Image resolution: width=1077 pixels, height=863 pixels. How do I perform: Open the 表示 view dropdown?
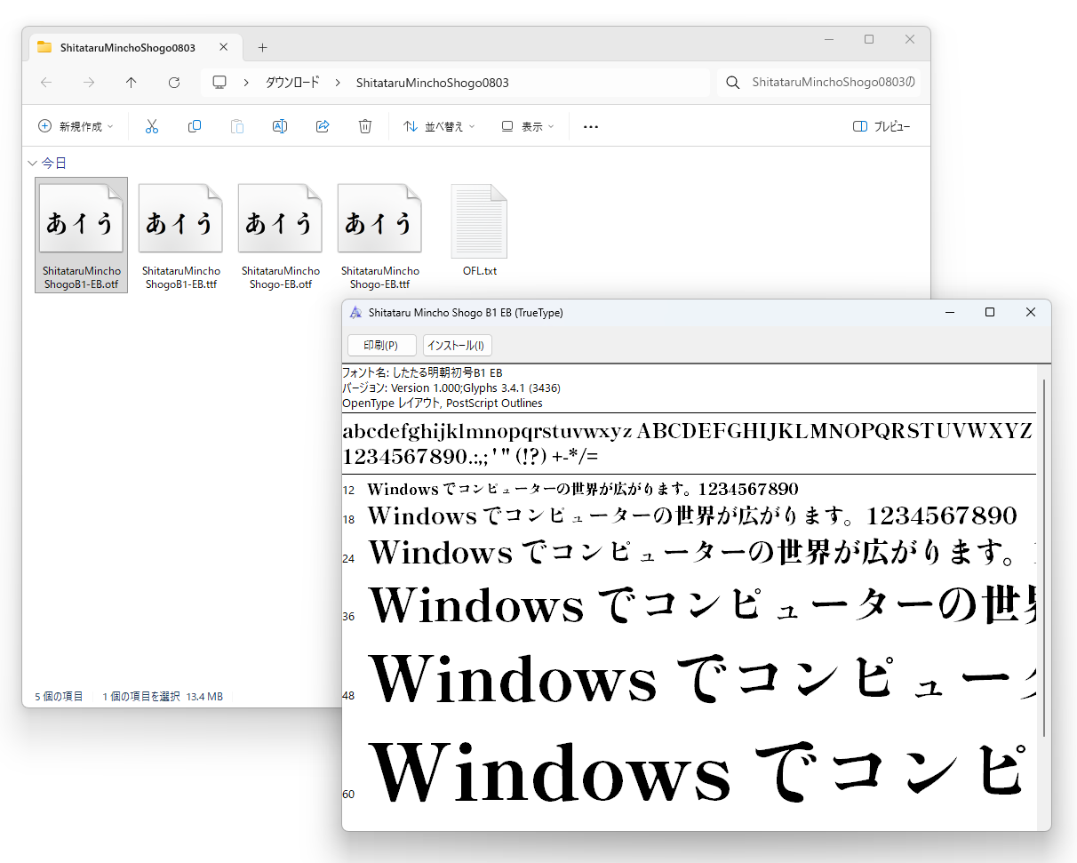[x=528, y=126]
